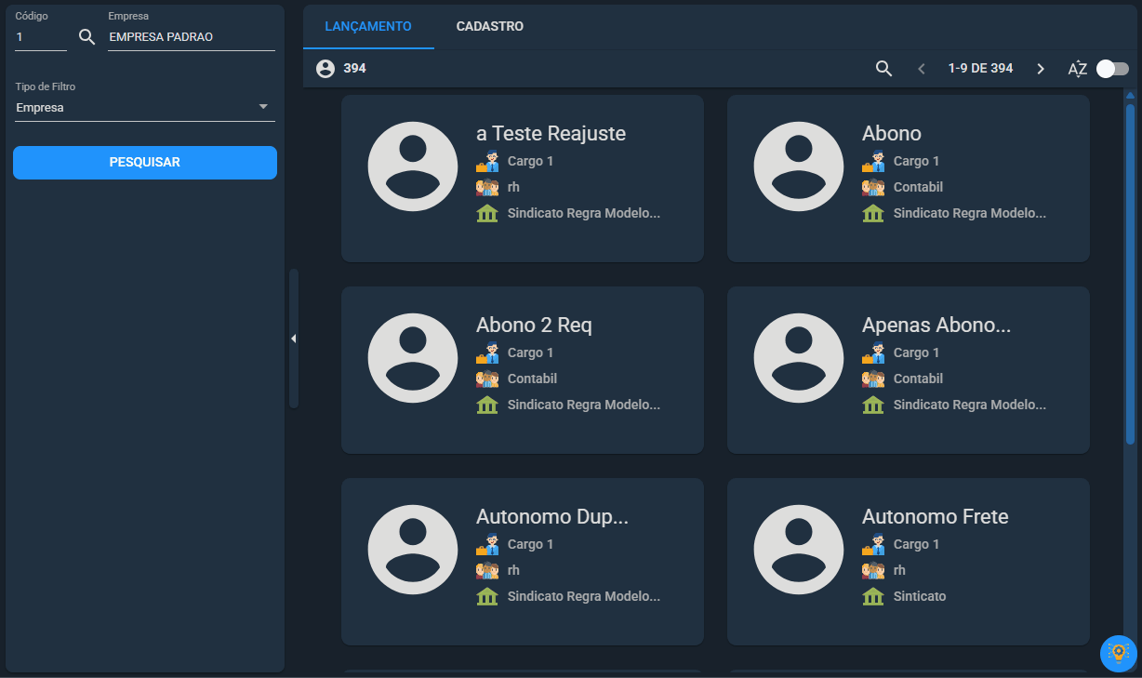Switch to the CADASTRO tab
The width and height of the screenshot is (1142, 678).
coord(490,26)
